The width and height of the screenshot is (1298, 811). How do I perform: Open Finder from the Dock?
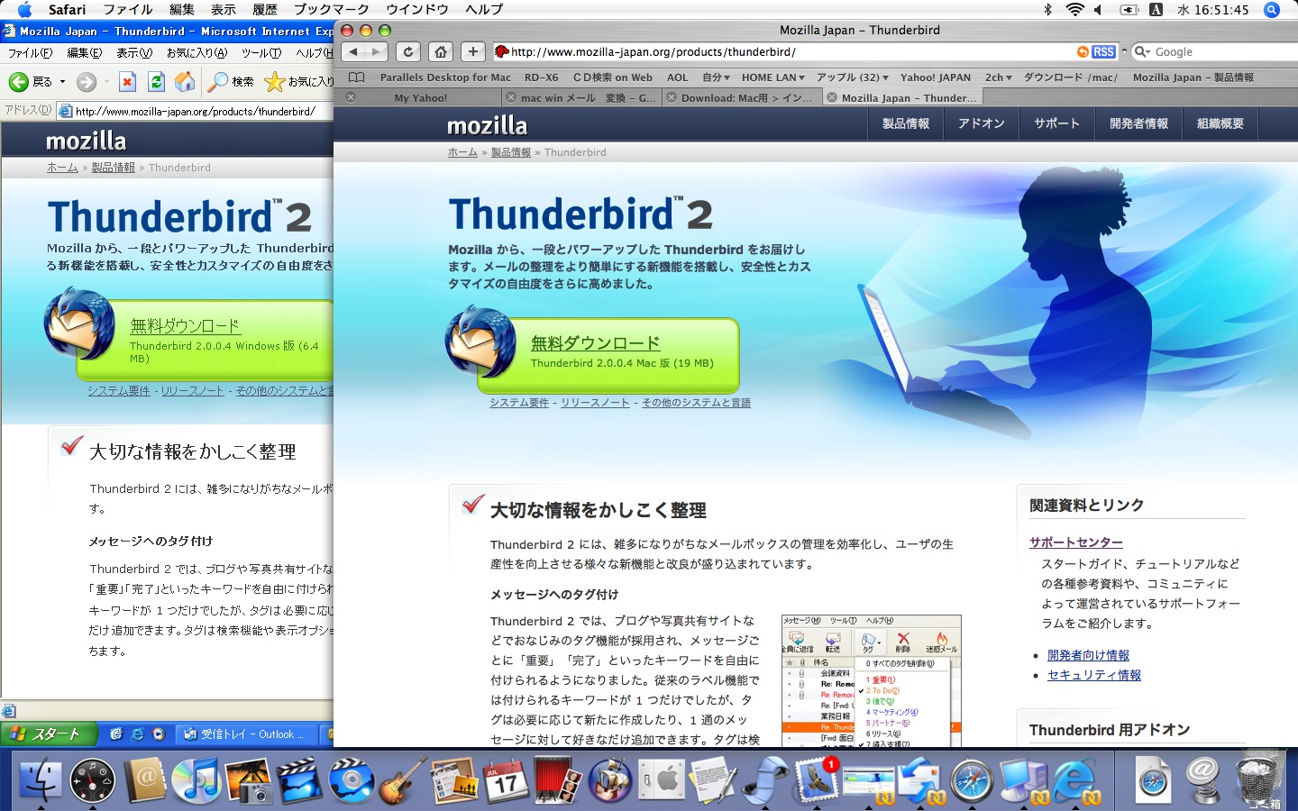coord(41,780)
